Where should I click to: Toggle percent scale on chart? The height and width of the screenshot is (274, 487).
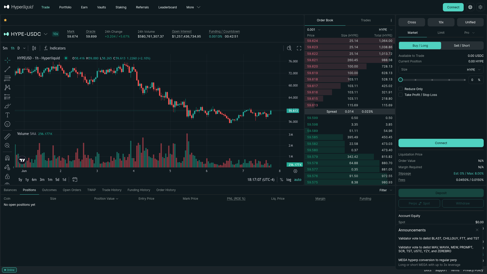282,180
